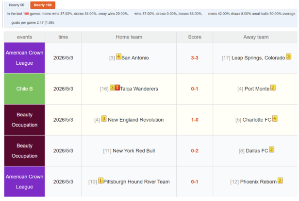Open the New York Red Bull link
The image size is (299, 201).
133,151
